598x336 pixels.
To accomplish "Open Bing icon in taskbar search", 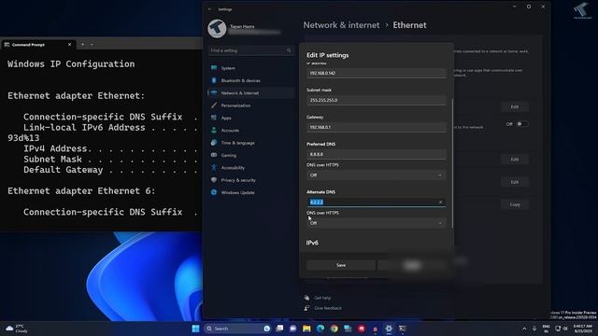I will pyautogui.click(x=266, y=329).
